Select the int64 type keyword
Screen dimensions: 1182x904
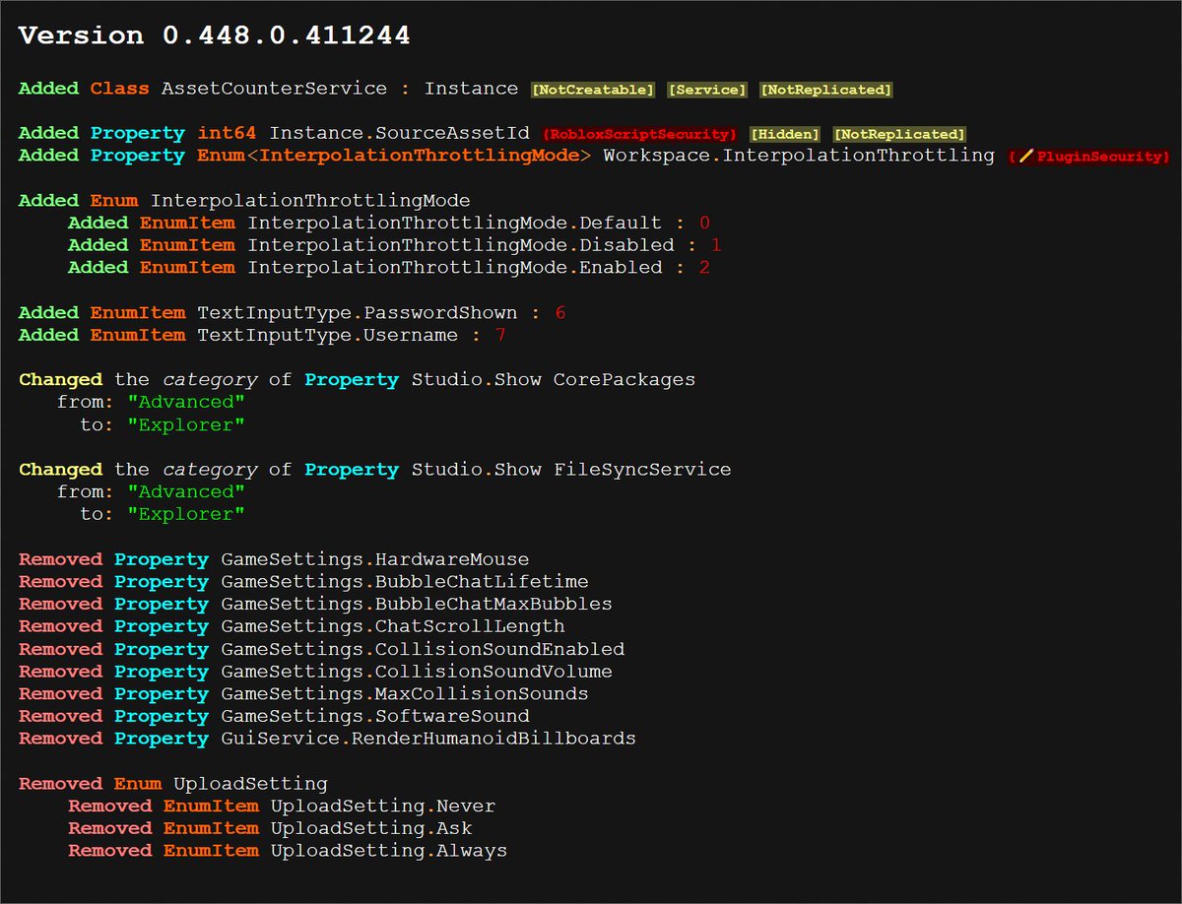[x=227, y=133]
